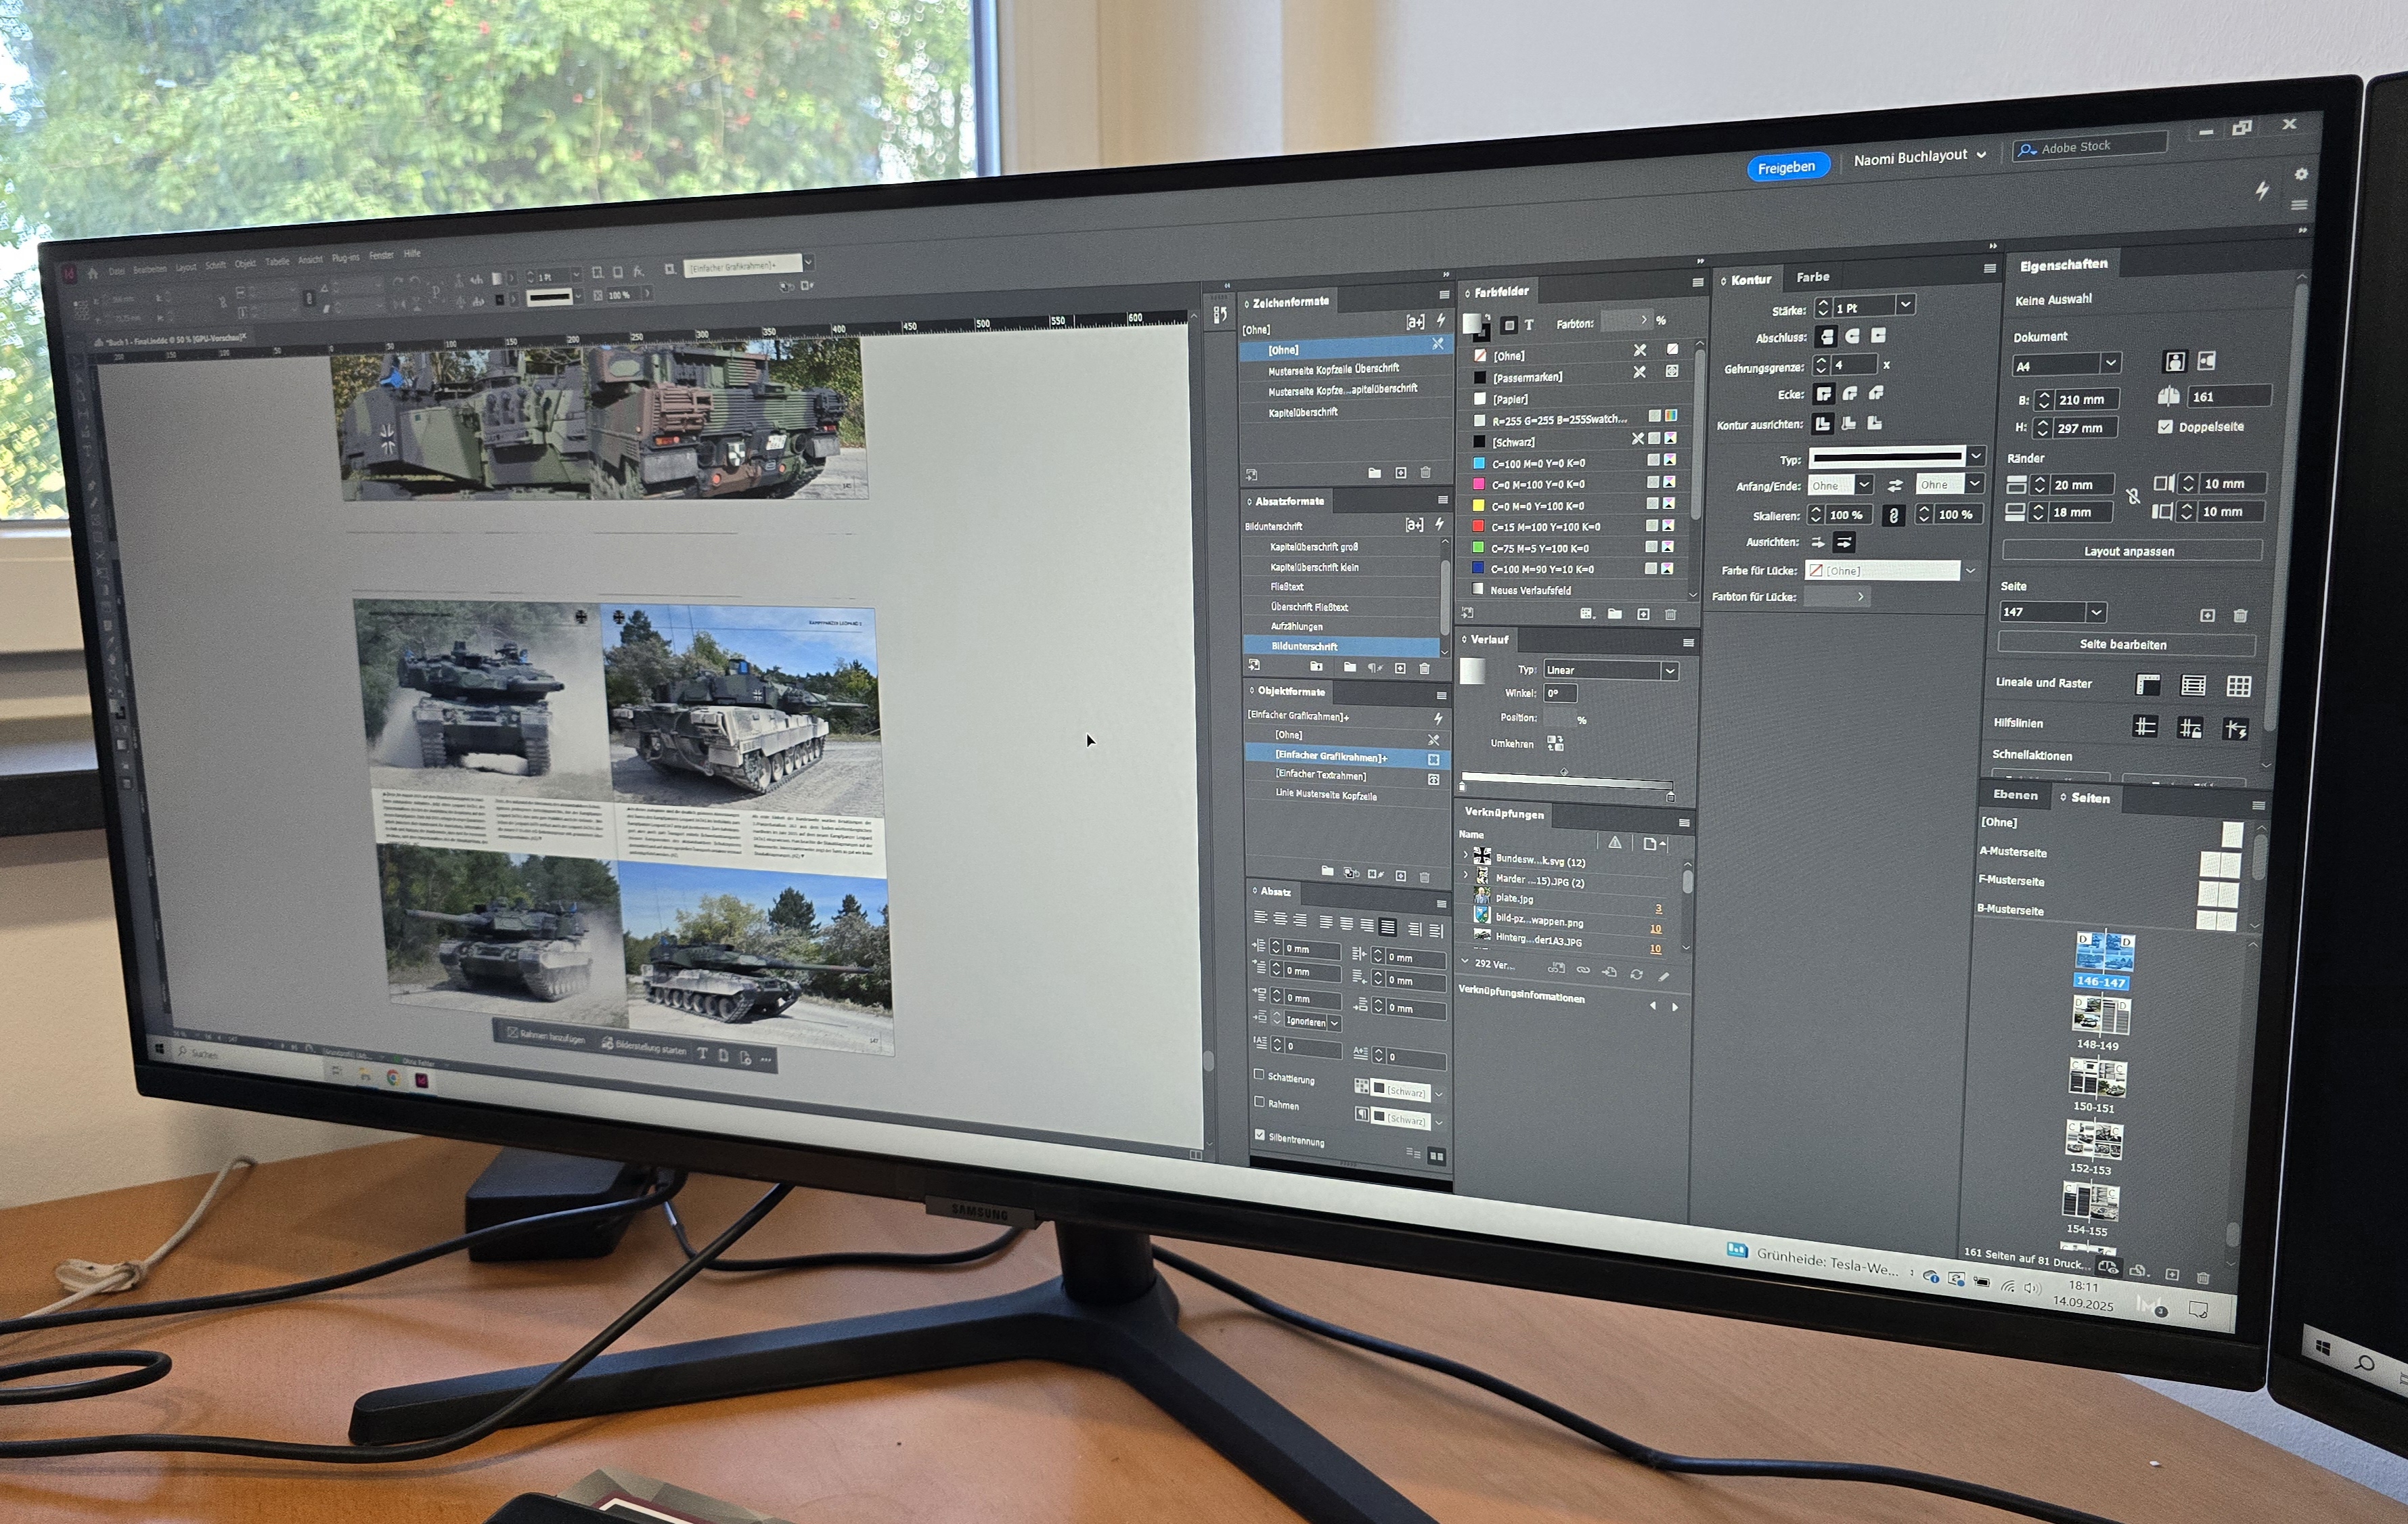
Task: Set landscape orientation in Eigenschaften Dokument
Action: tap(2206, 360)
